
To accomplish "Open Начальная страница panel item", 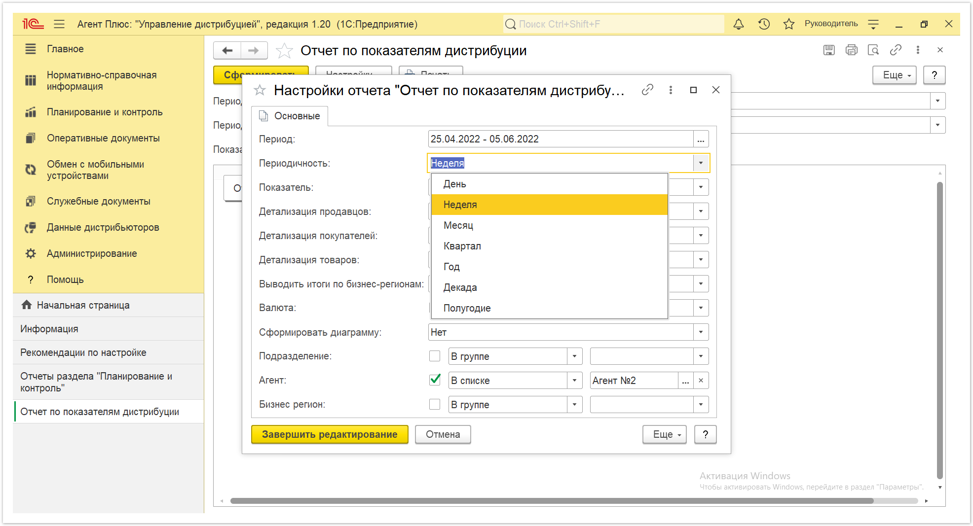I will pos(109,305).
